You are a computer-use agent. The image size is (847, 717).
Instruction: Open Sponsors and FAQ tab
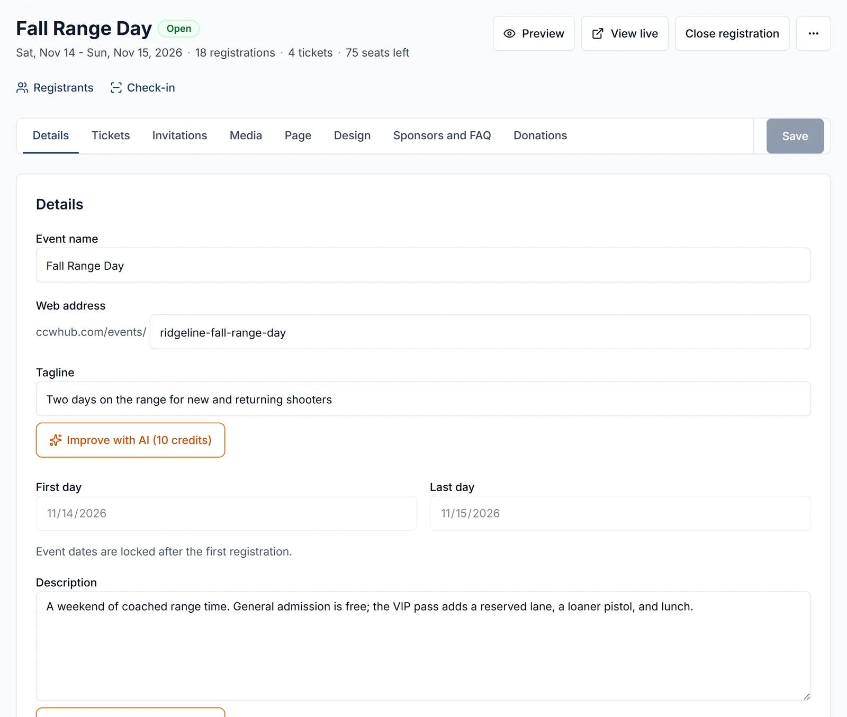click(x=442, y=135)
